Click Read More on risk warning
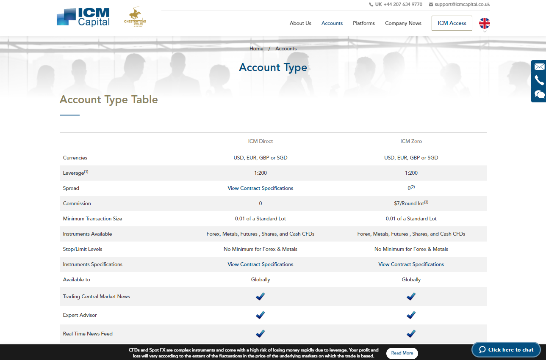546x360 pixels. [402, 353]
